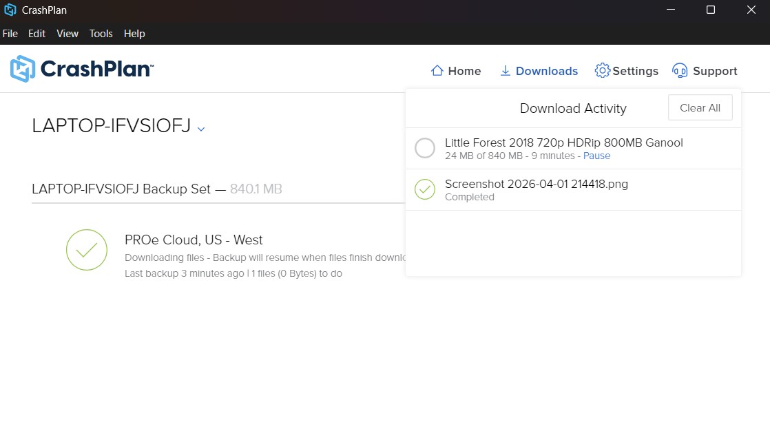The height and width of the screenshot is (433, 770).
Task: Click the green completion indicator for the backup set
Action: pos(87,250)
